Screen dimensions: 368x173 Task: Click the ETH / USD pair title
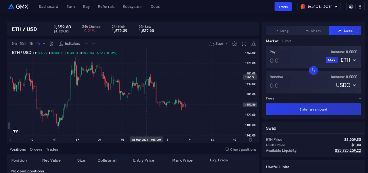coord(24,29)
